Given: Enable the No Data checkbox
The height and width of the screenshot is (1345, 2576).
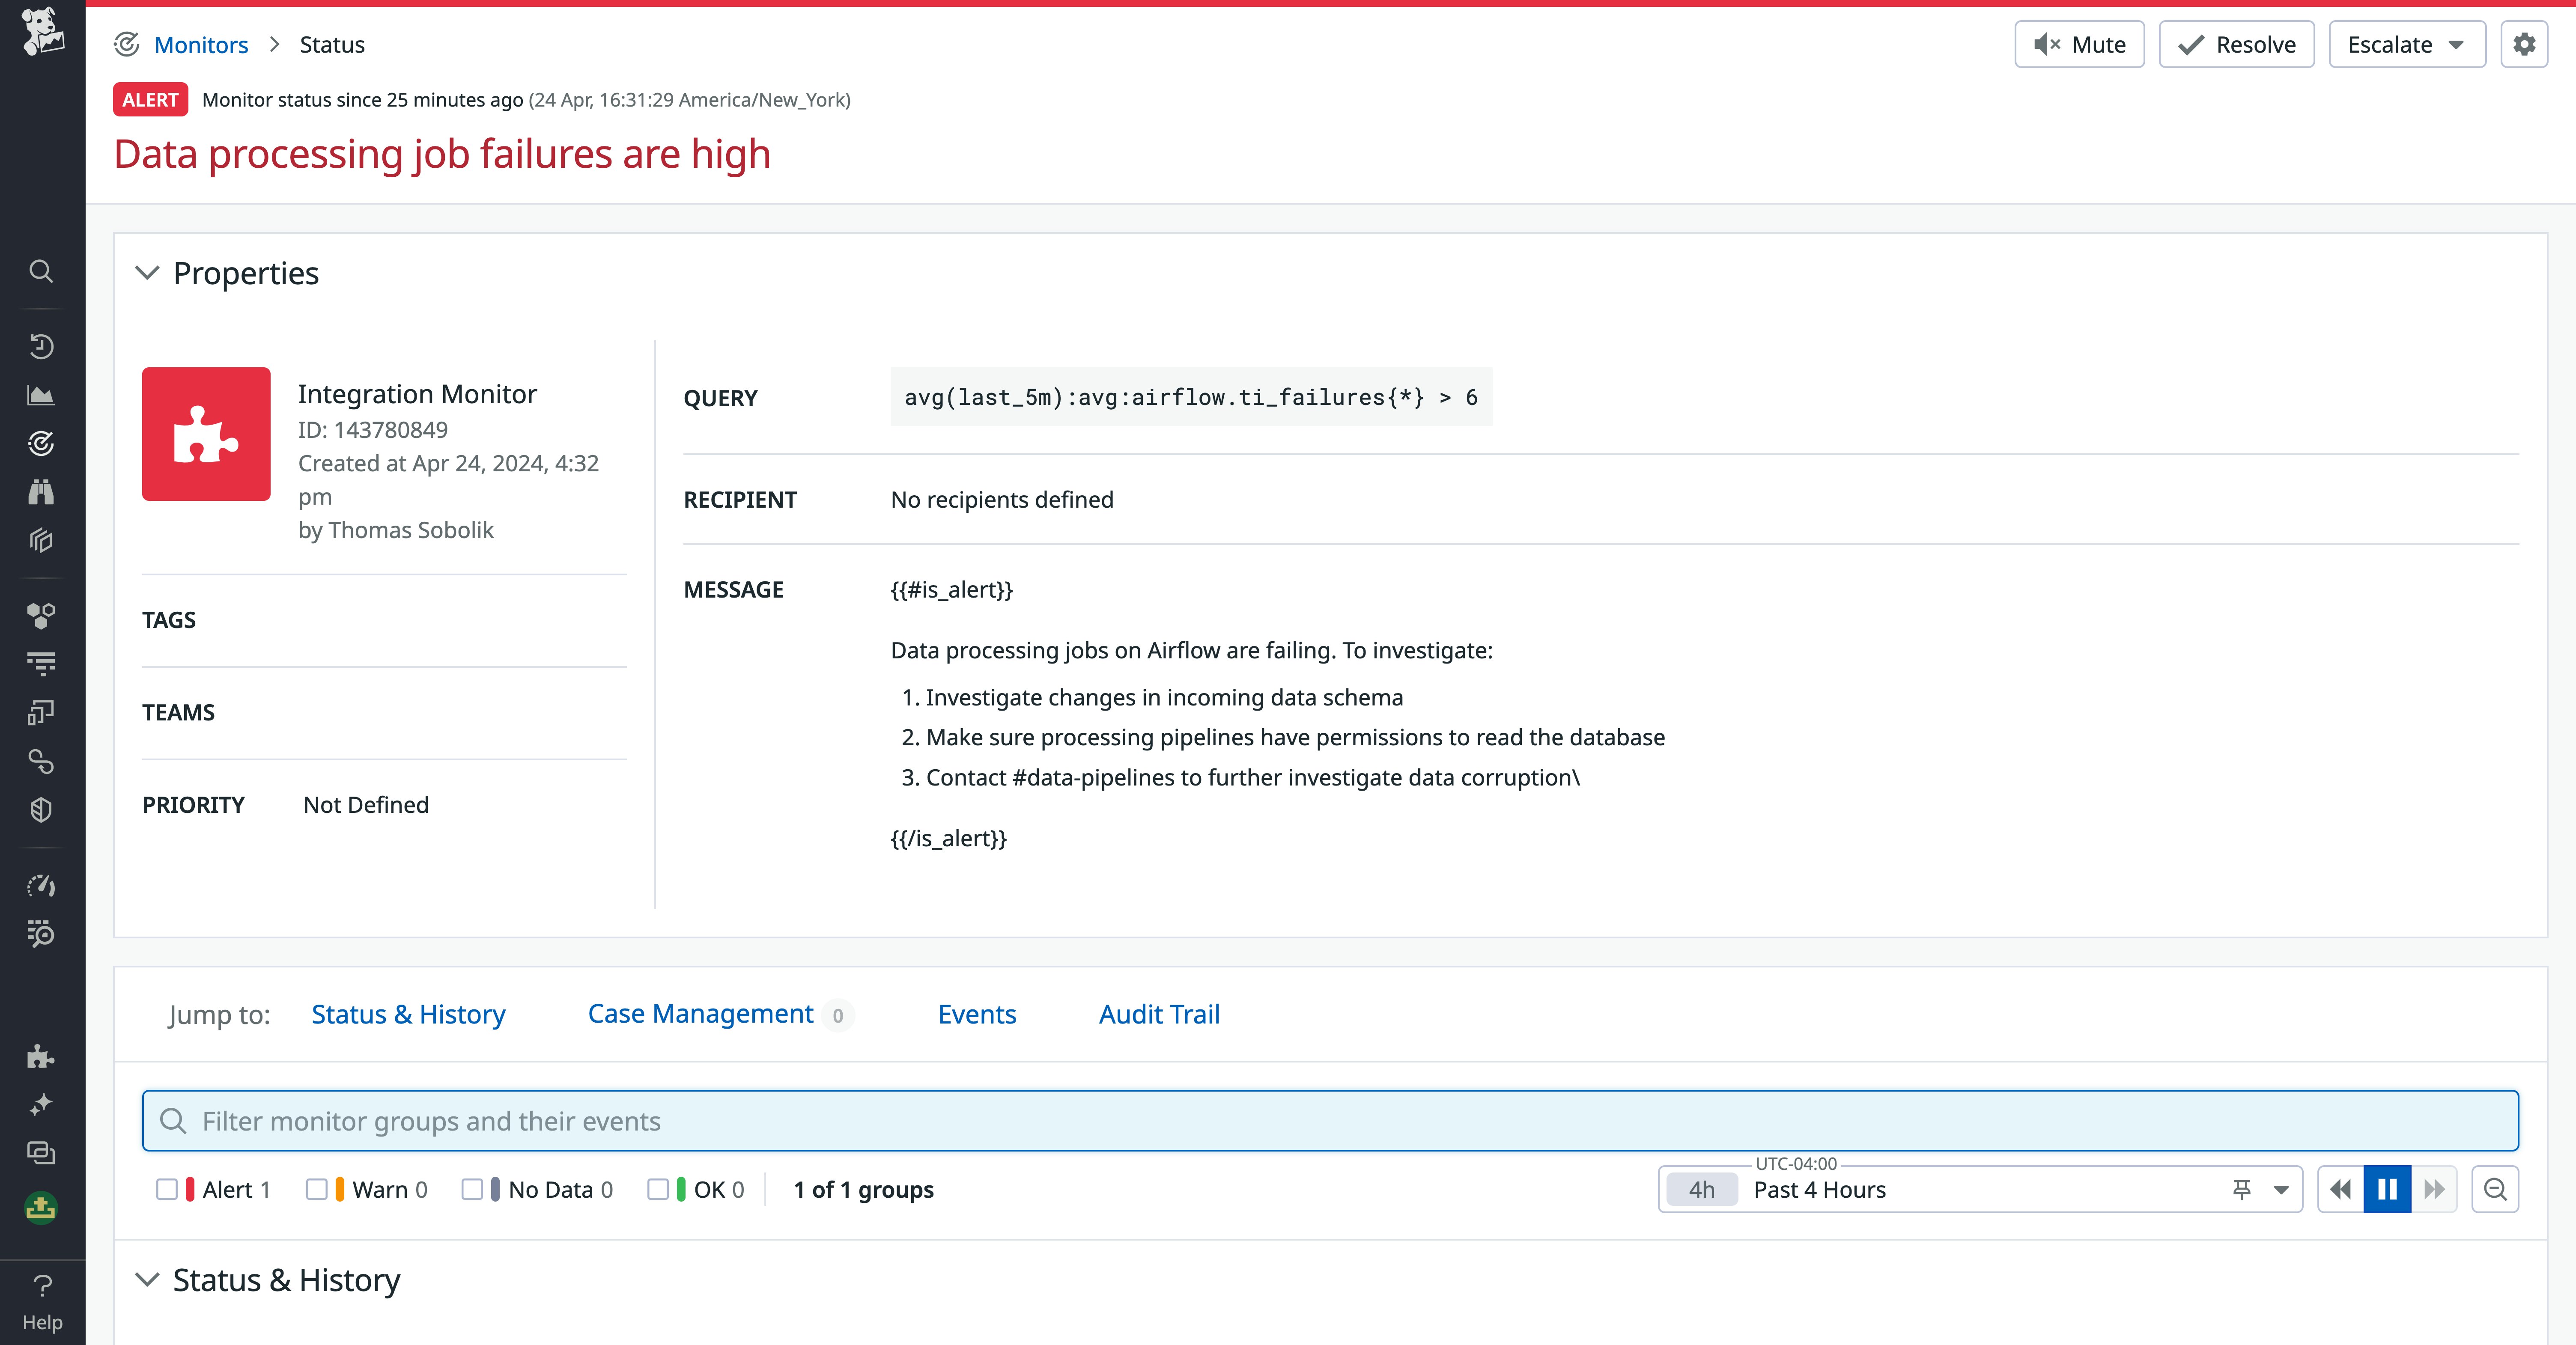Looking at the screenshot, I should point(473,1189).
